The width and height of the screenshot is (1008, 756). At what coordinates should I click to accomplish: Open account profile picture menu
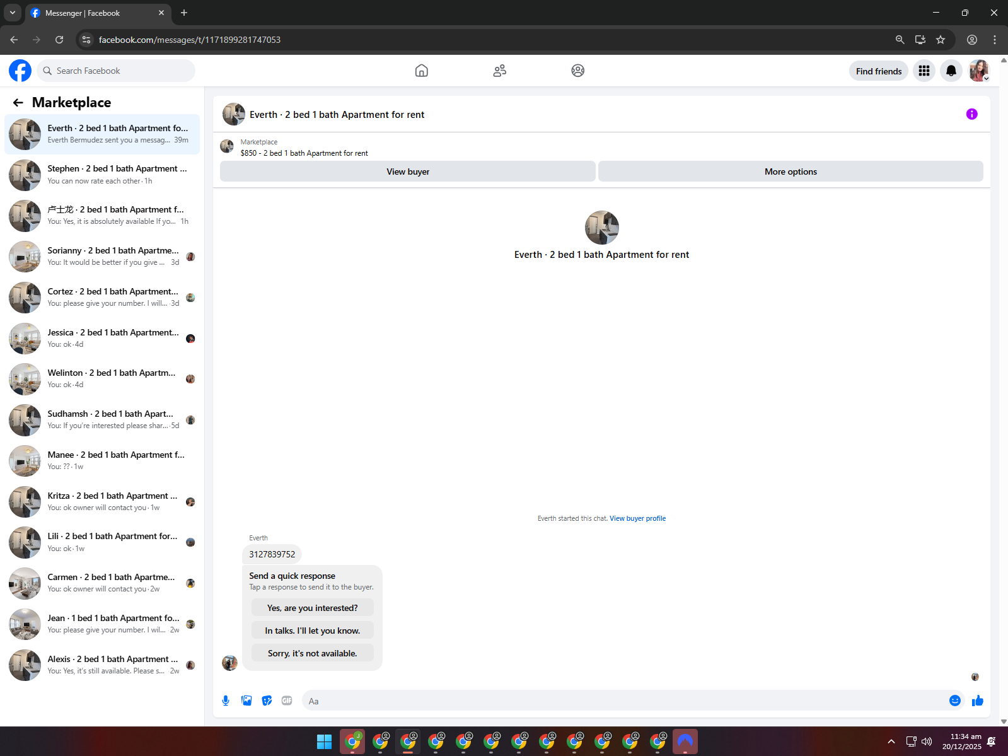click(x=979, y=71)
